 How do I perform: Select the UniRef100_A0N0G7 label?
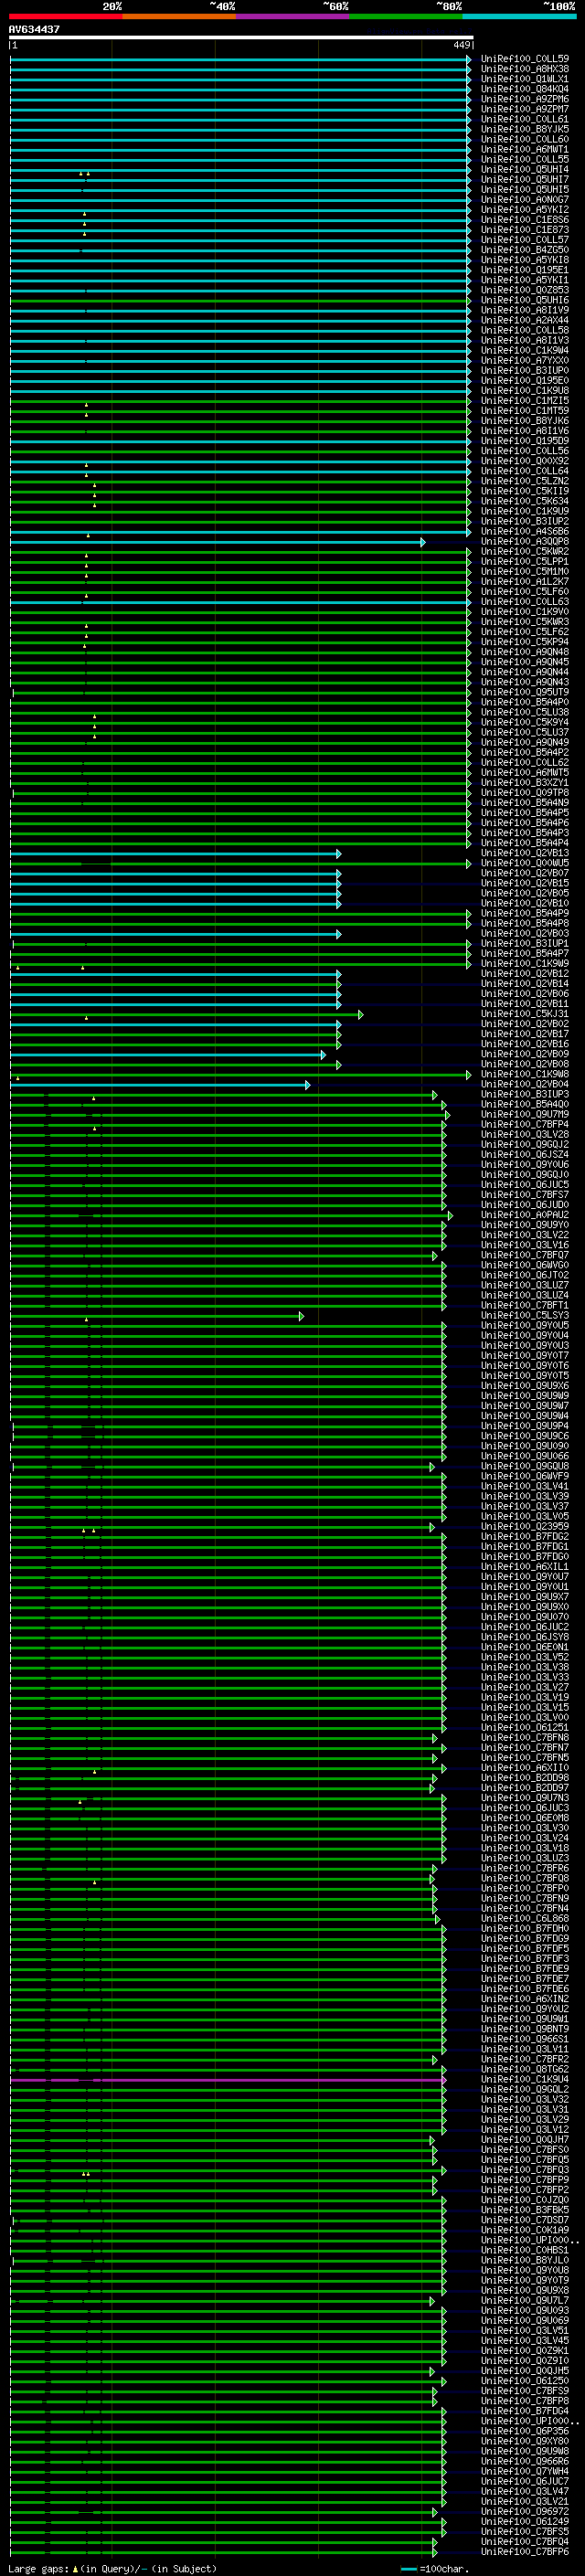[525, 200]
